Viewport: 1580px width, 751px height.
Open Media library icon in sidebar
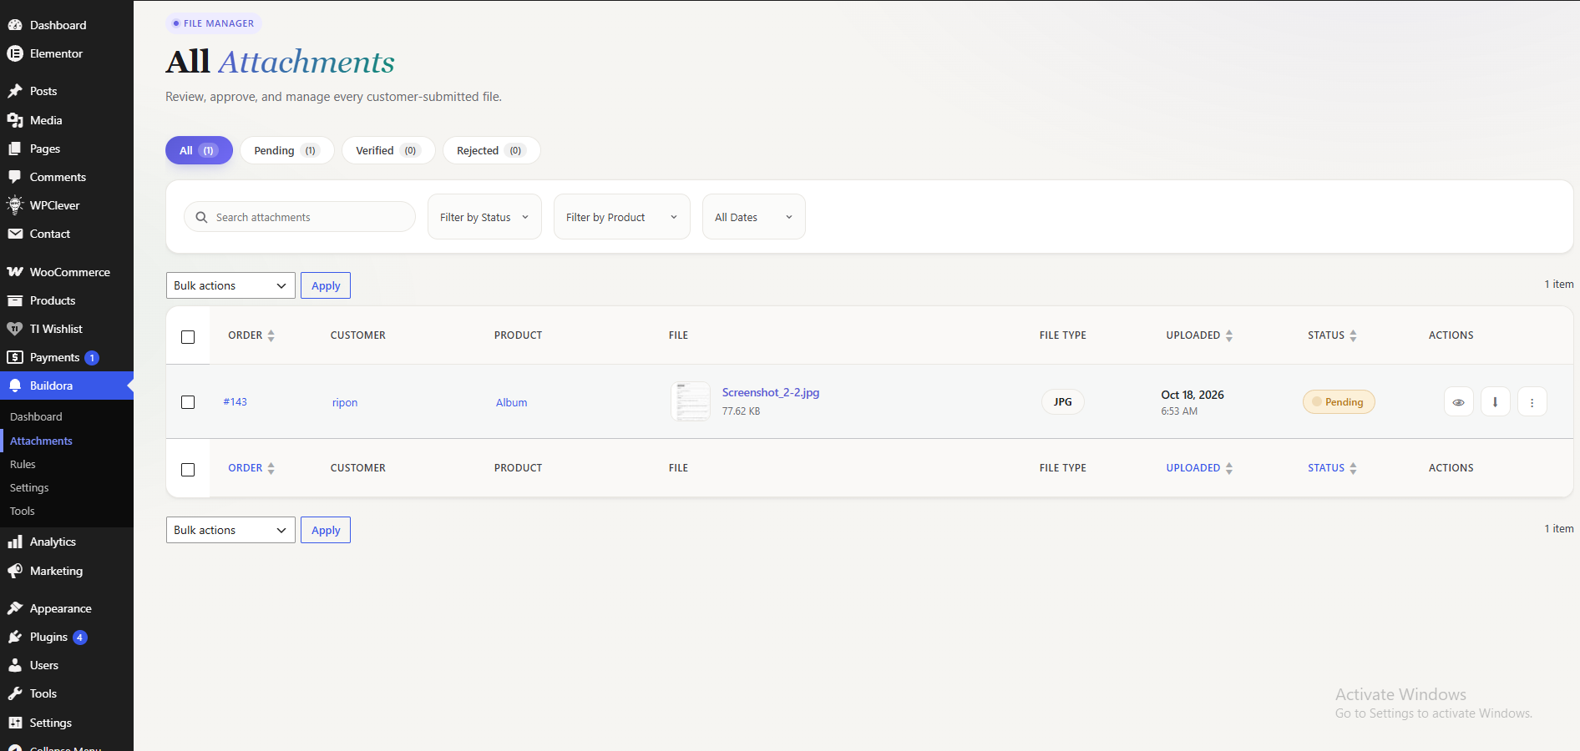click(15, 120)
